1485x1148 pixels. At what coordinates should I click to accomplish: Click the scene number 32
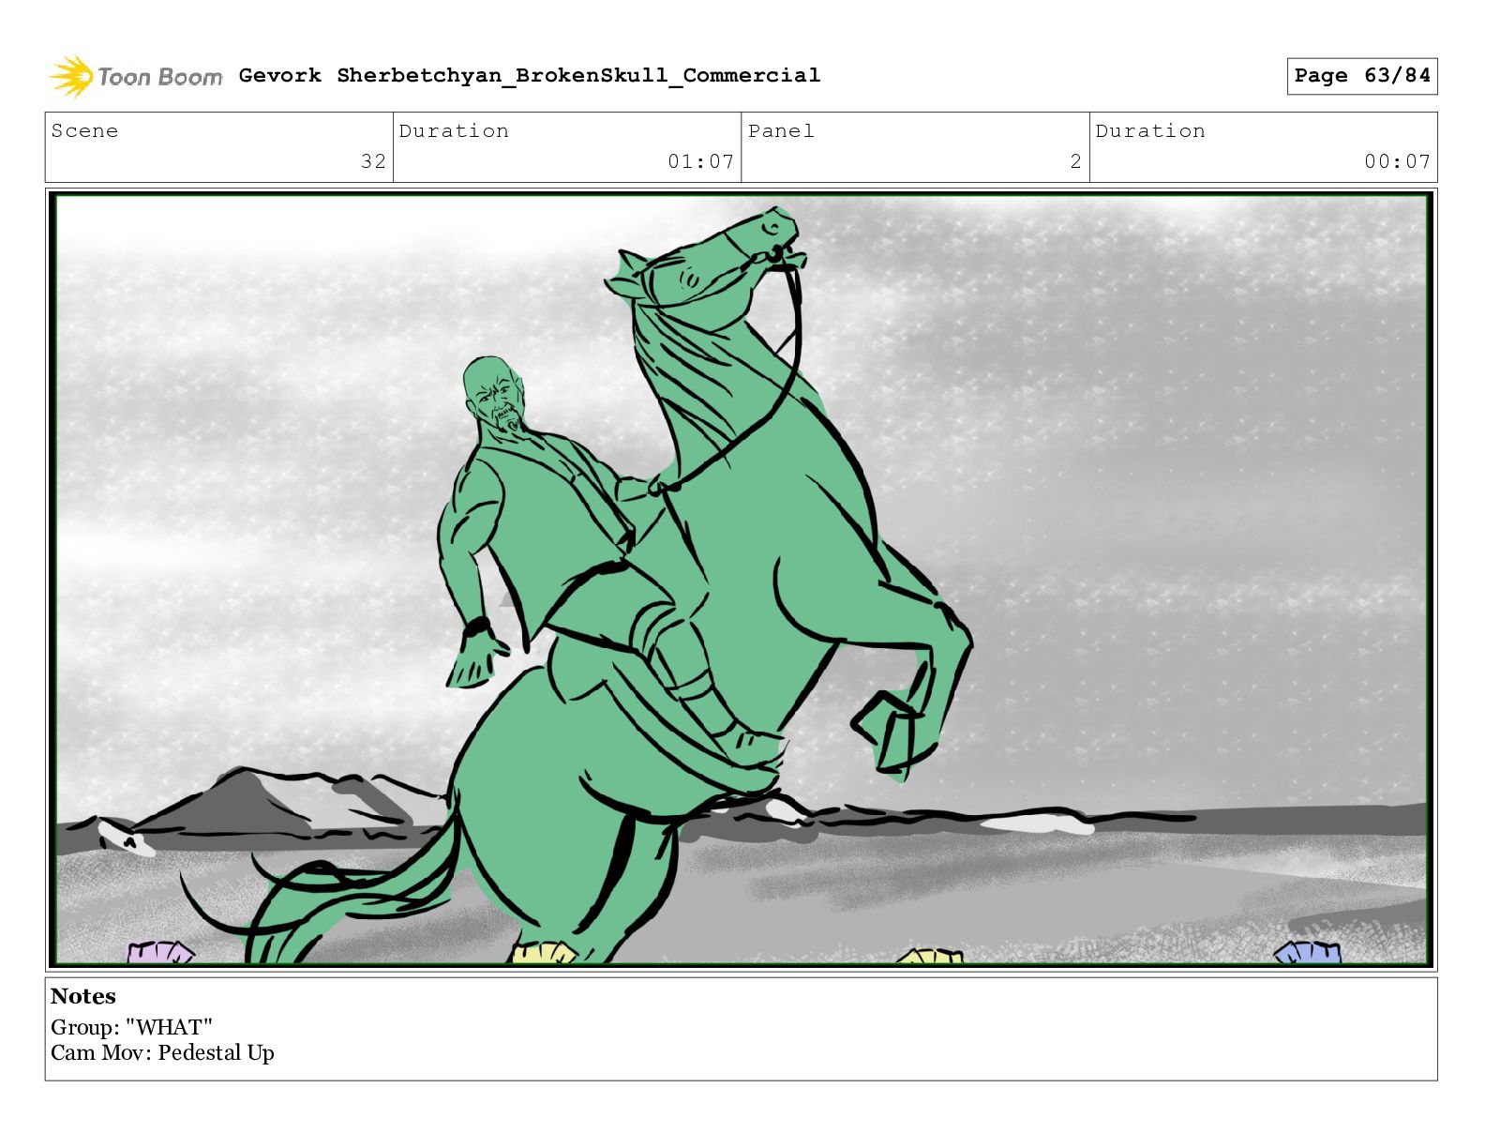(x=373, y=161)
